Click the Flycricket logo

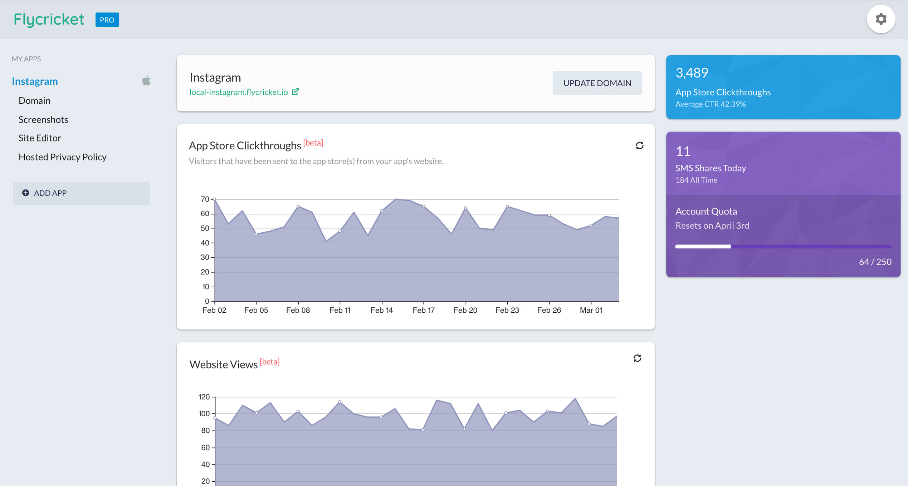click(49, 19)
